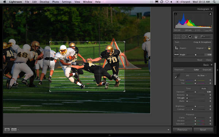Click the Temp slider handle
Screen dimensions: 219x137
pos(195,80)
